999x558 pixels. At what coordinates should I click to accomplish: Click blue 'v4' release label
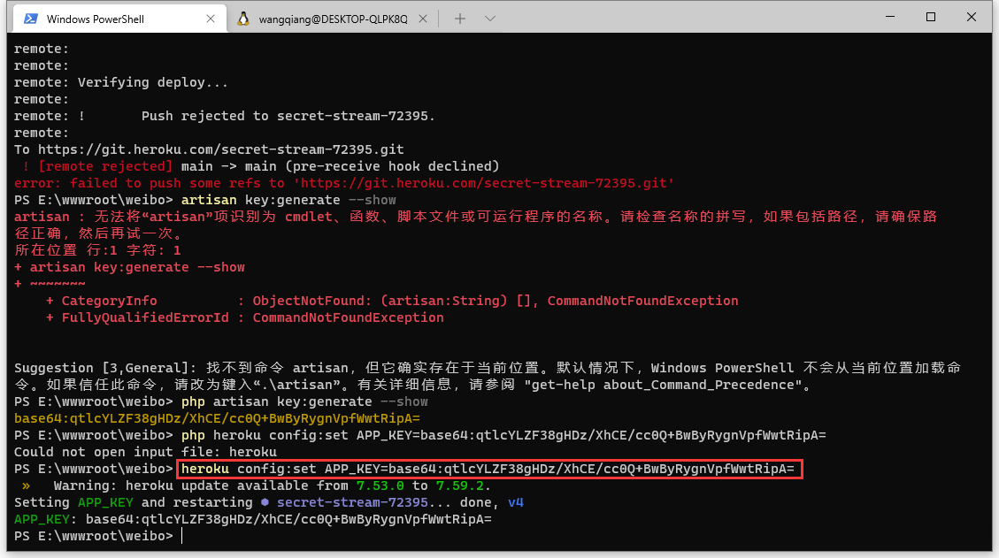point(516,502)
